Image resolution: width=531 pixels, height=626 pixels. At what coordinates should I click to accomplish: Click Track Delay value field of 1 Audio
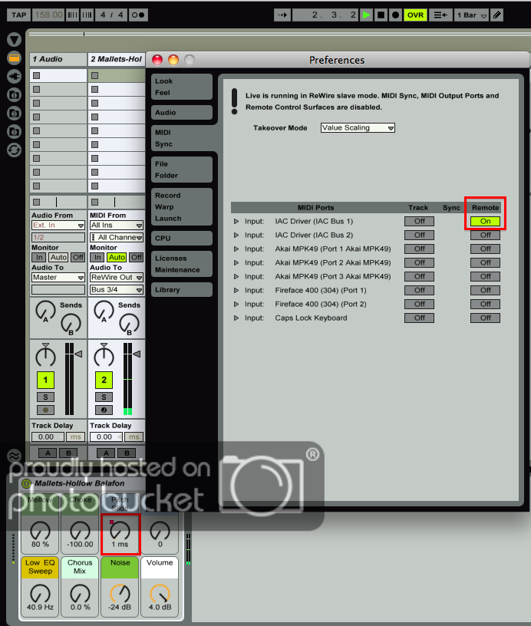[x=48, y=437]
